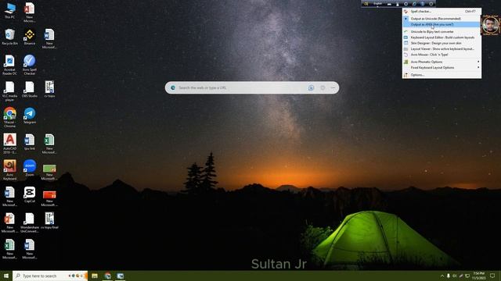Screen dimensions: 501x281
Task: Select OBS Studio shortcut
Action: click(30, 89)
